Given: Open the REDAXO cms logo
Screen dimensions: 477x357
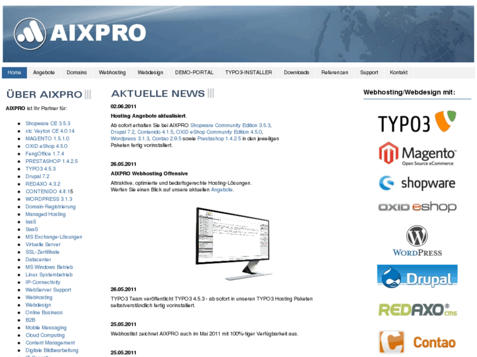Looking at the screenshot, I should (417, 310).
